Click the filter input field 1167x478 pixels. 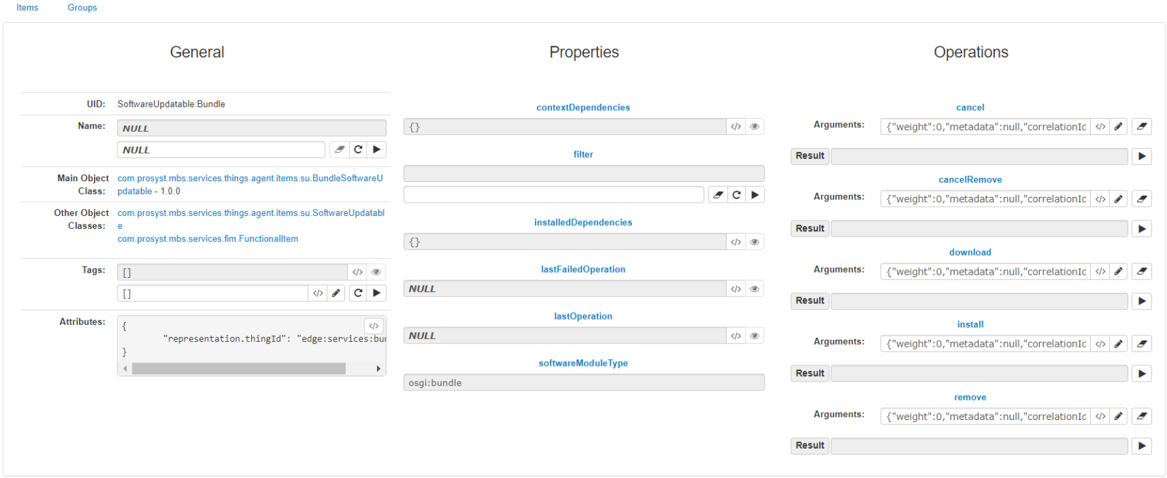tap(554, 194)
